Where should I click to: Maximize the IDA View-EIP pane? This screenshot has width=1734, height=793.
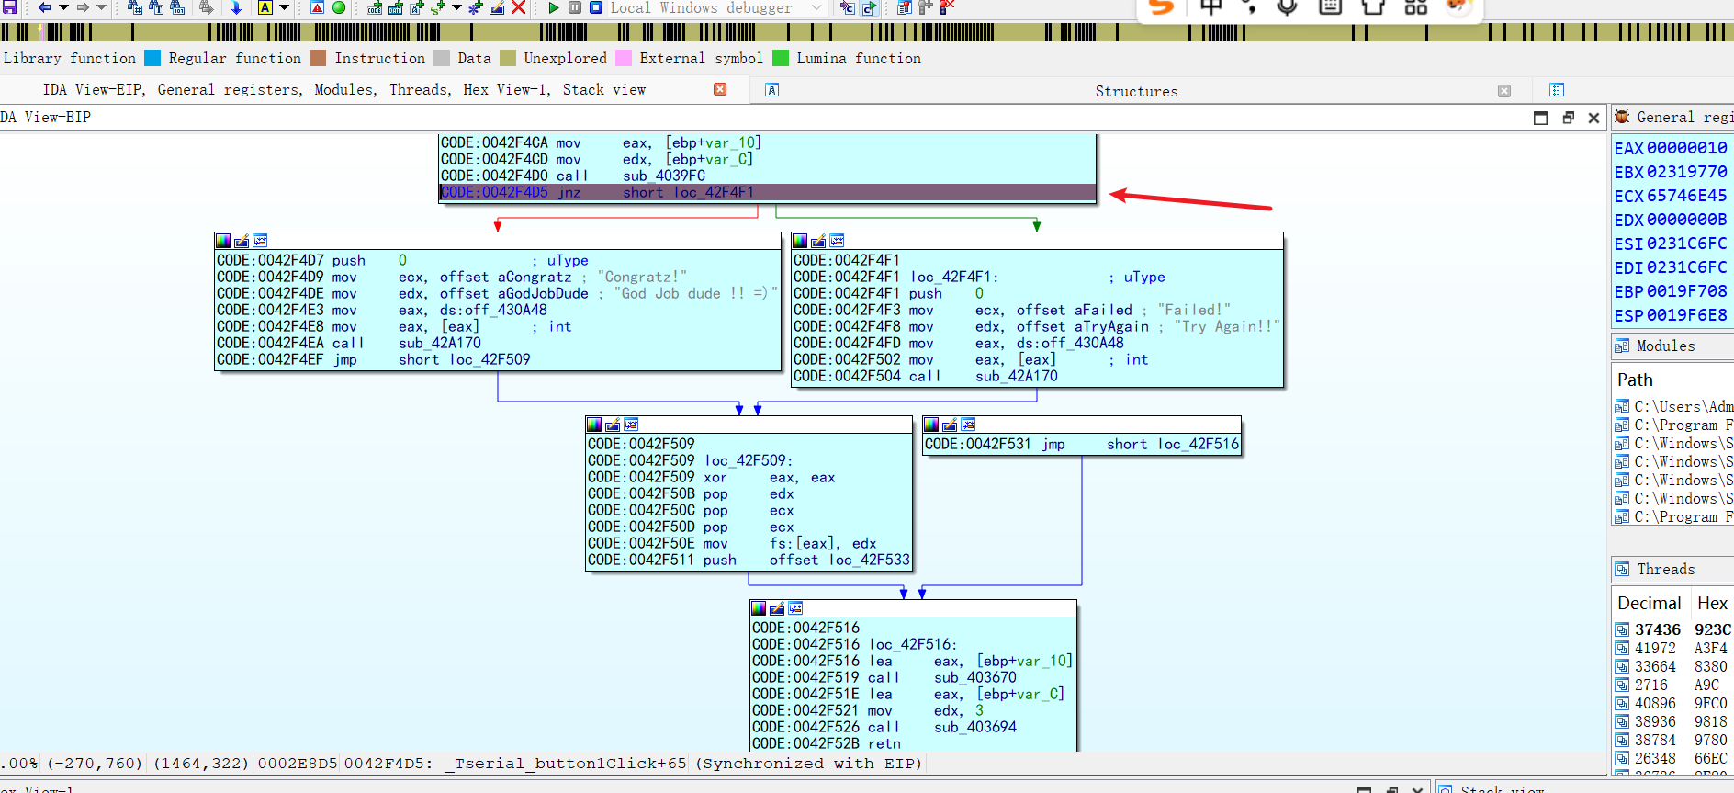click(x=1541, y=118)
